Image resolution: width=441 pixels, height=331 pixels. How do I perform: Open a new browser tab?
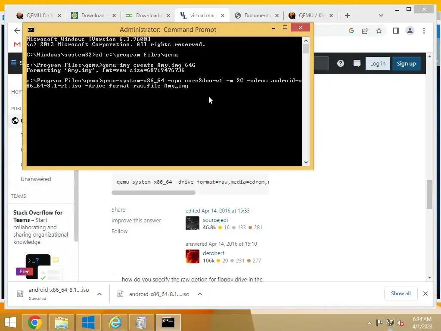tap(348, 16)
